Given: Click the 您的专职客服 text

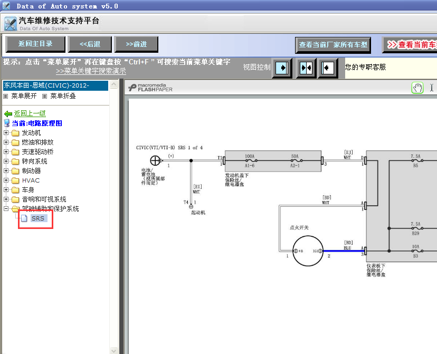Looking at the screenshot, I should (365, 67).
